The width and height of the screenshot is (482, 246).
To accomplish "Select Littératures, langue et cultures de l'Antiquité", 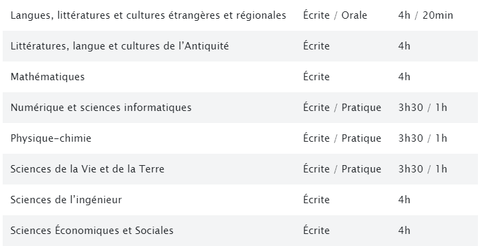I will (x=120, y=46).
